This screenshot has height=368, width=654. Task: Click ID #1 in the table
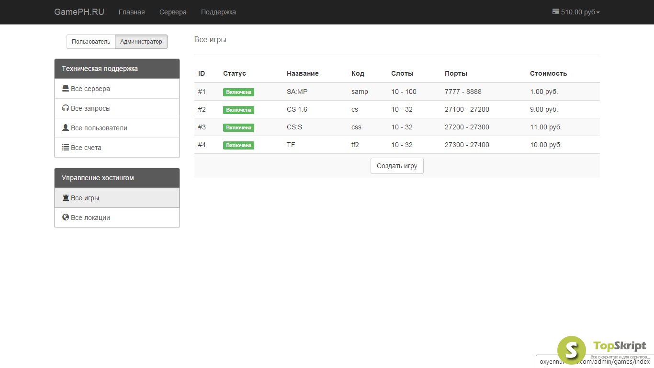202,92
